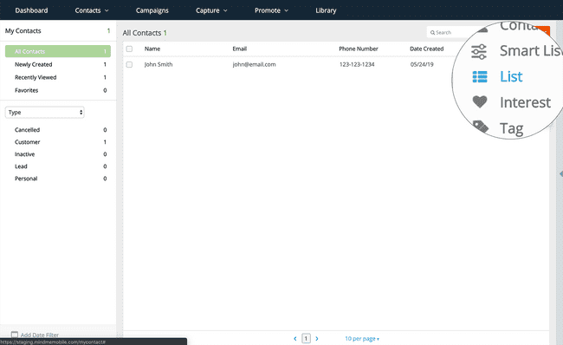The image size is (563, 345).
Task: Open the 10 per page dropdown
Action: [362, 339]
